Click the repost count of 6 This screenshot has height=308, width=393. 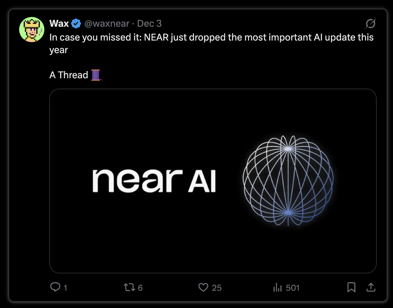pos(140,288)
